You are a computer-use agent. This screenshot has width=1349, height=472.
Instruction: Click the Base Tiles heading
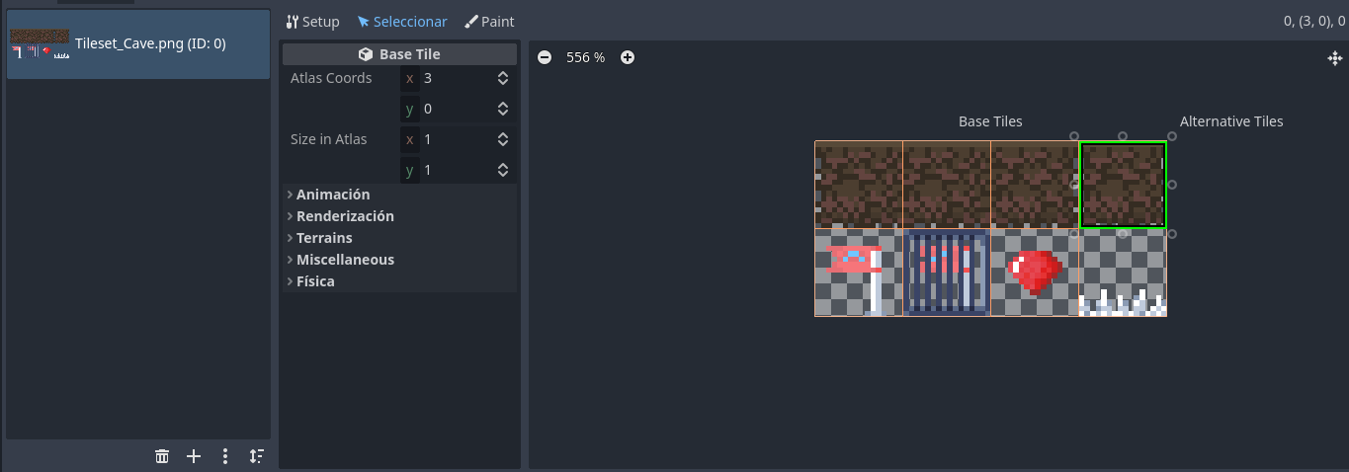pyautogui.click(x=990, y=121)
